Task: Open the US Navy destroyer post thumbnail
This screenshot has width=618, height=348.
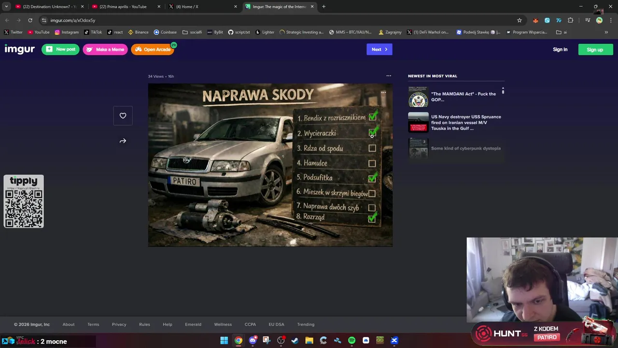Action: pos(418,122)
